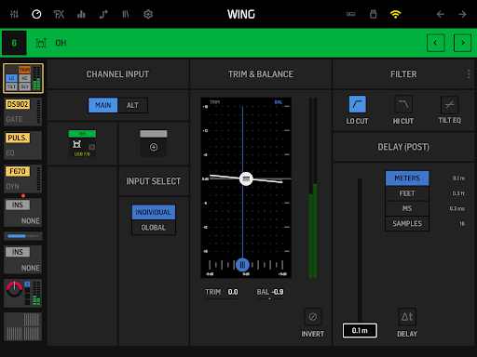The width and height of the screenshot is (477, 357).
Task: Select next channel chevron button
Action: click(462, 43)
